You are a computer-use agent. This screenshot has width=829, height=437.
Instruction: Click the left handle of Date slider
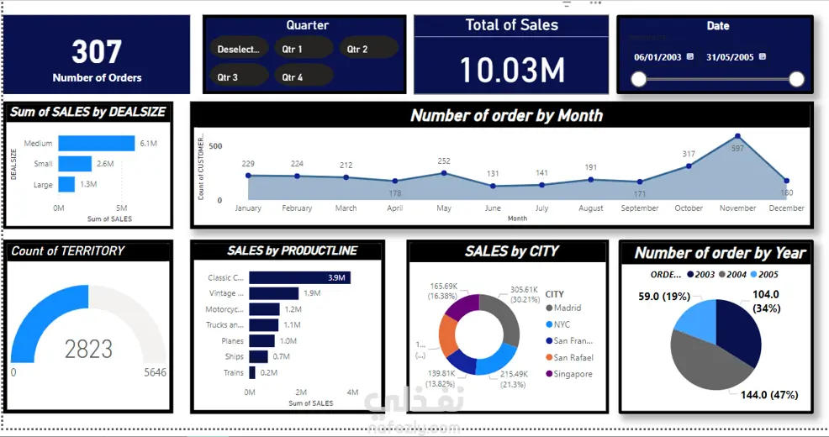(639, 79)
